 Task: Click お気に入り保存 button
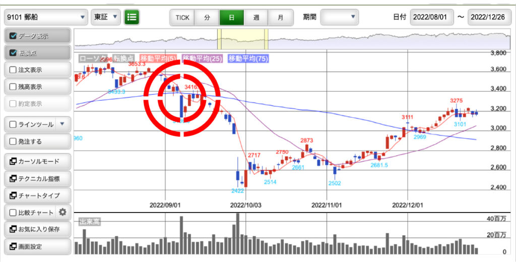(37, 229)
